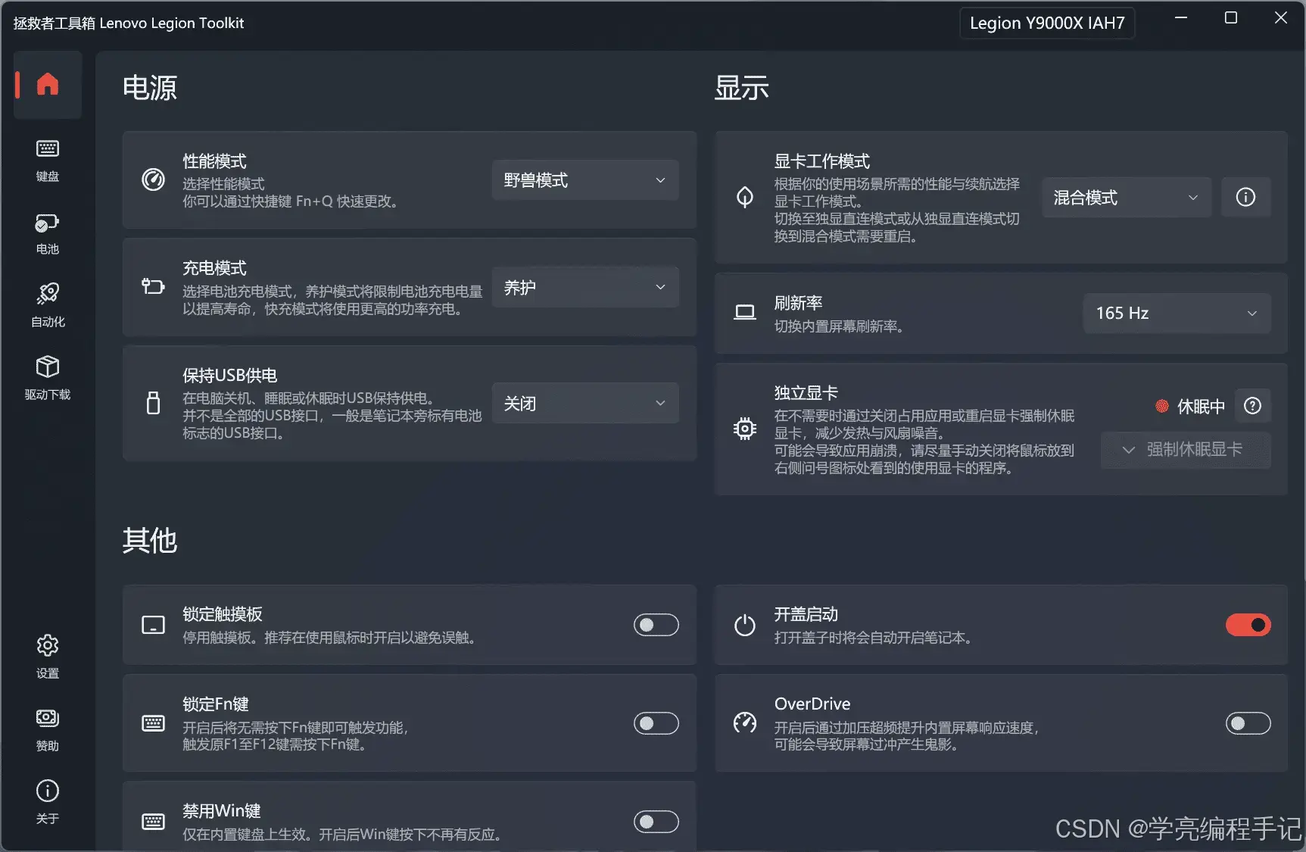The image size is (1306, 852).
Task: Open the 驱动下载 driver download page
Action: click(x=48, y=379)
